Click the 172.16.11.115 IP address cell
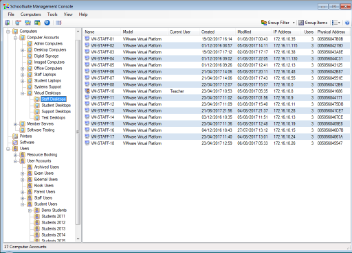 285,46
